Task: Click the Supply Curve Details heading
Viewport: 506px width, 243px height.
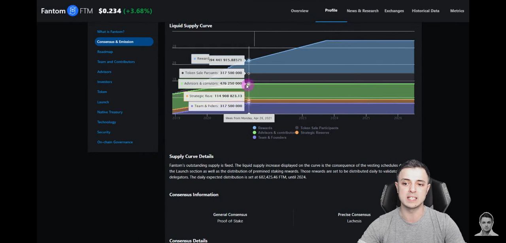Action: 191,156
